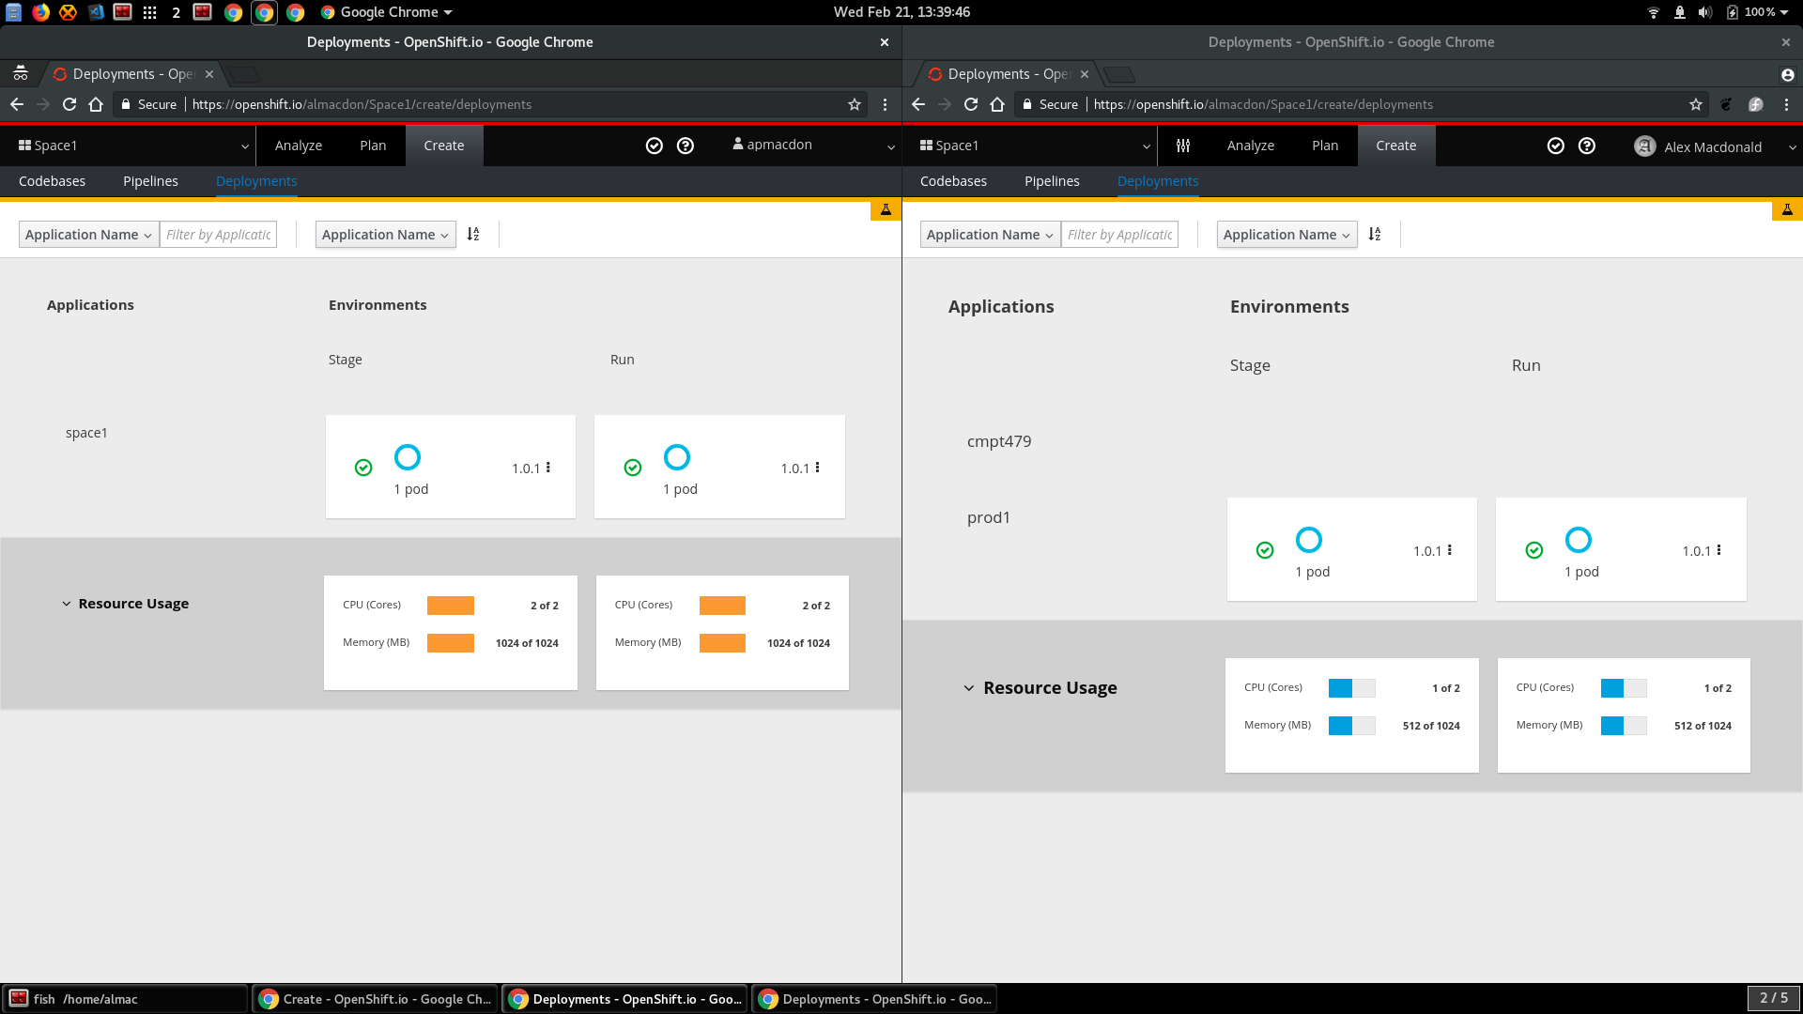Open the status check icon in top navigation
The width and height of the screenshot is (1803, 1014).
655,146
